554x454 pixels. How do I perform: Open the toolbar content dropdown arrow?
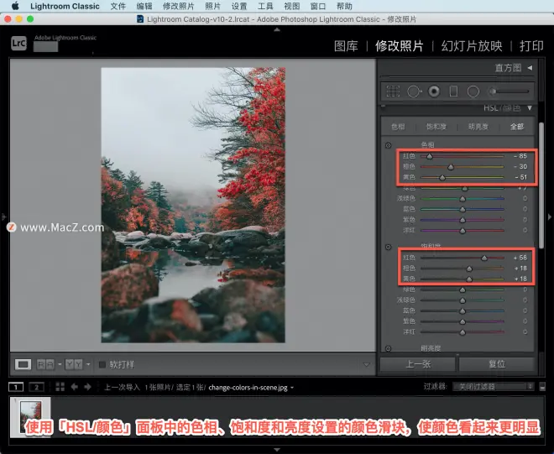pos(366,364)
